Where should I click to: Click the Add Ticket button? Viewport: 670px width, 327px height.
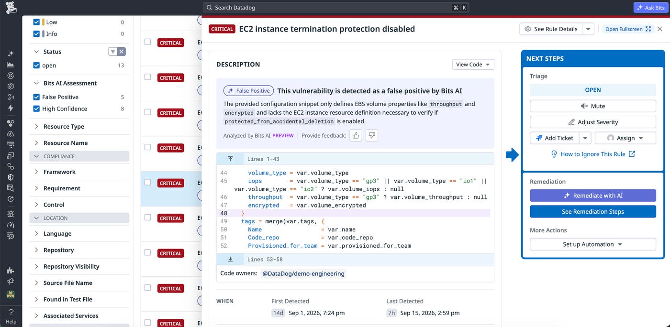554,138
